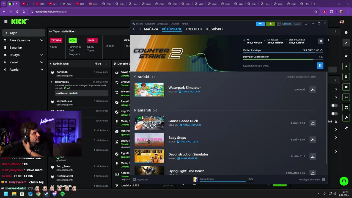Open Baby Steps YAMA NOTLARI link
The image size is (352, 198).
coord(188,142)
